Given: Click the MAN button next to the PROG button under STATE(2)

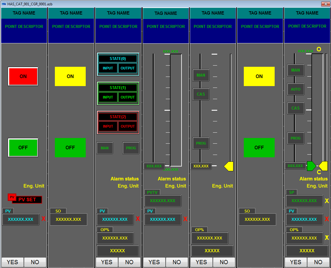Looking at the screenshot, I should 105,148.
